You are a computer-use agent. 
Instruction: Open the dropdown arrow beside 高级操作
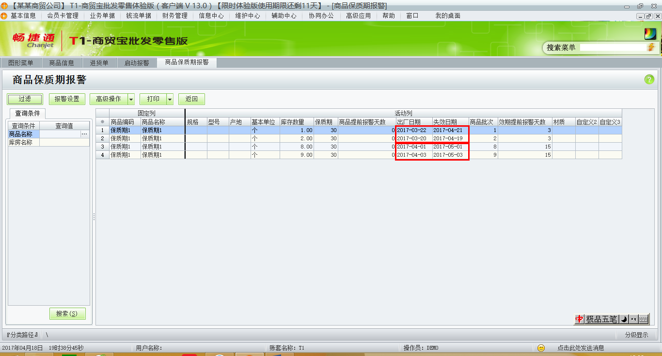(x=131, y=99)
